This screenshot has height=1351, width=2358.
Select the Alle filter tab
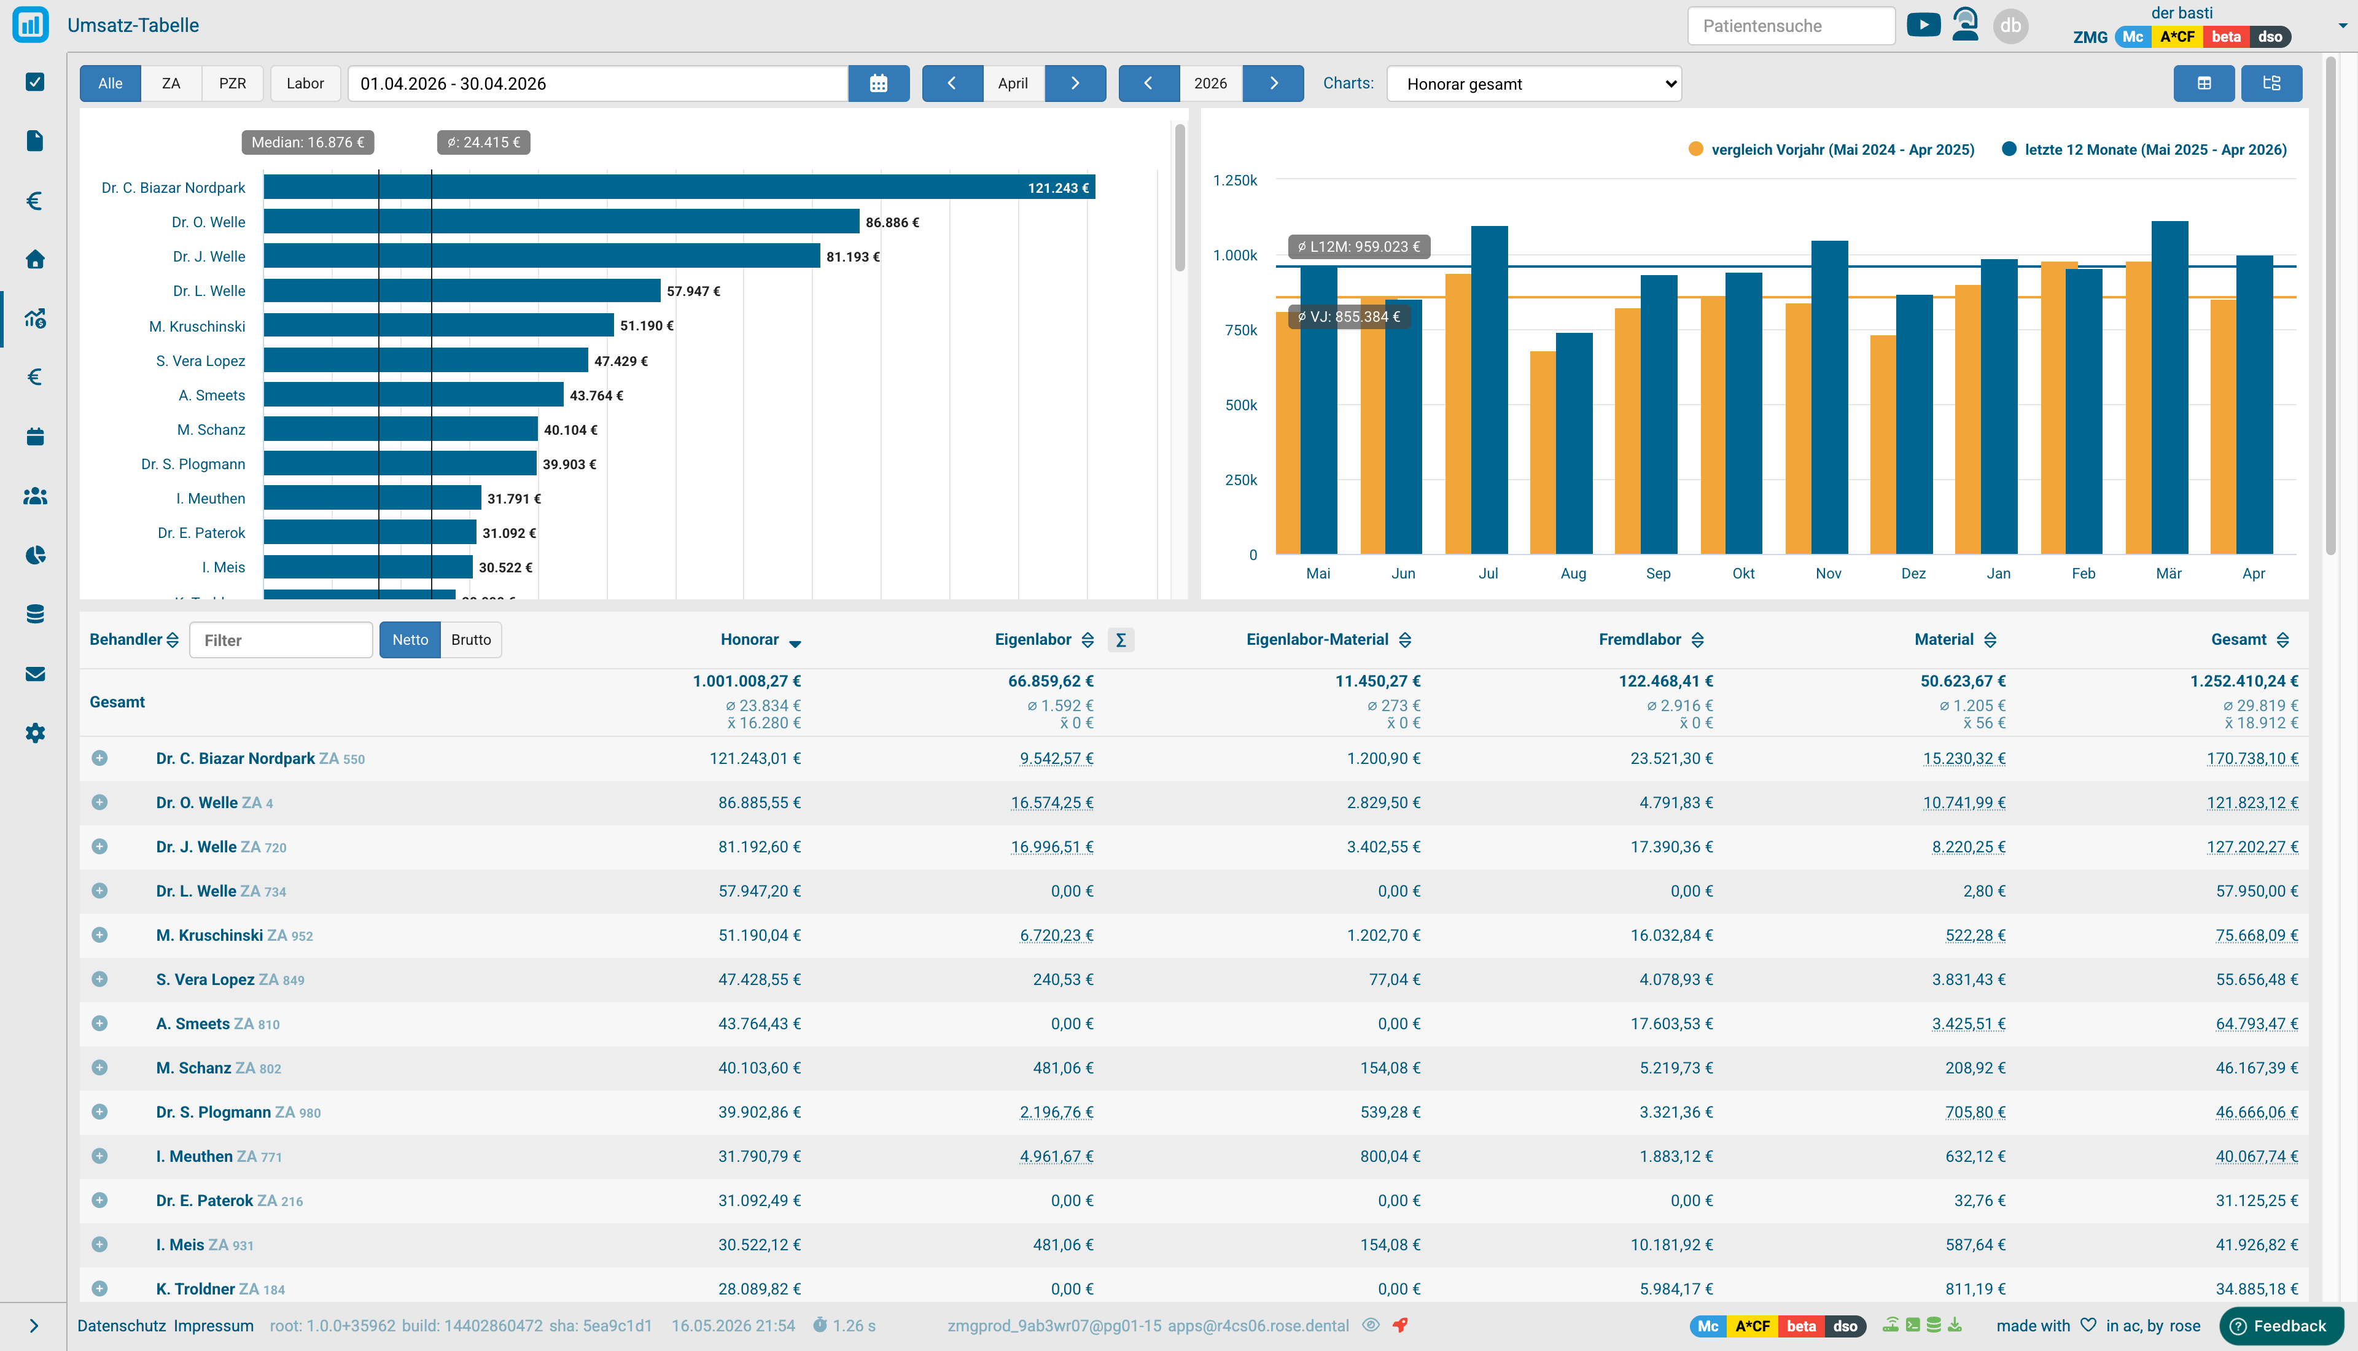(111, 84)
